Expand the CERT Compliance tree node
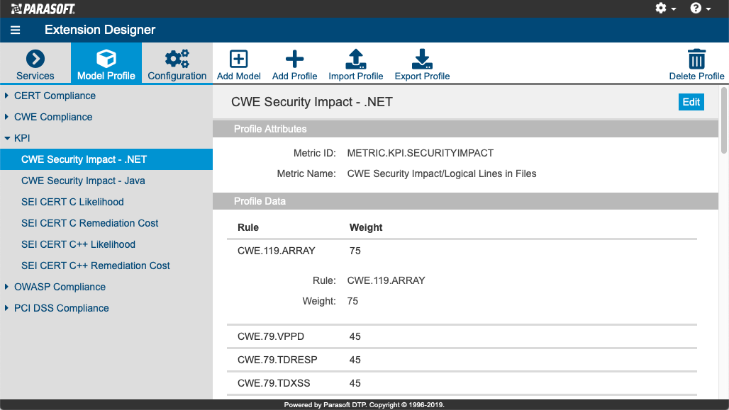The image size is (729, 410). pos(6,96)
